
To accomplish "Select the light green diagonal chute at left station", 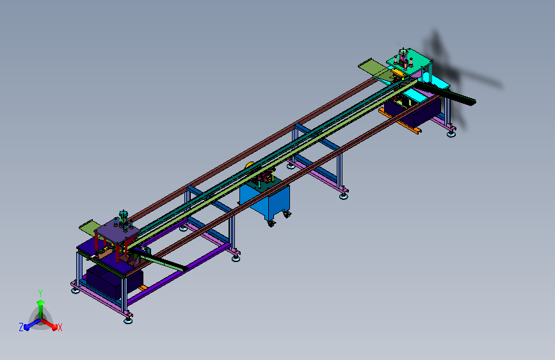I will [160, 261].
